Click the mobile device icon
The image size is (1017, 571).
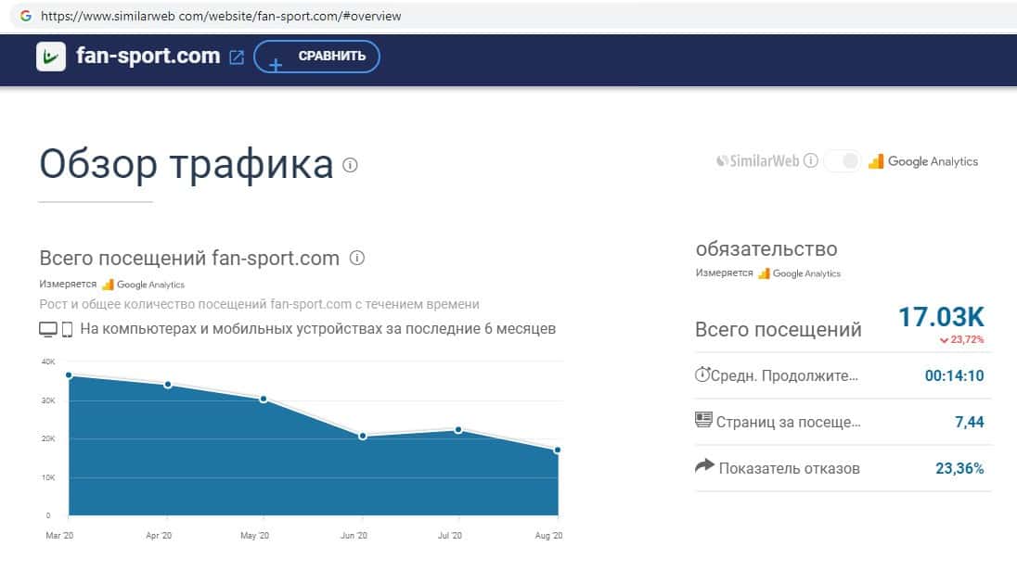click(x=67, y=329)
